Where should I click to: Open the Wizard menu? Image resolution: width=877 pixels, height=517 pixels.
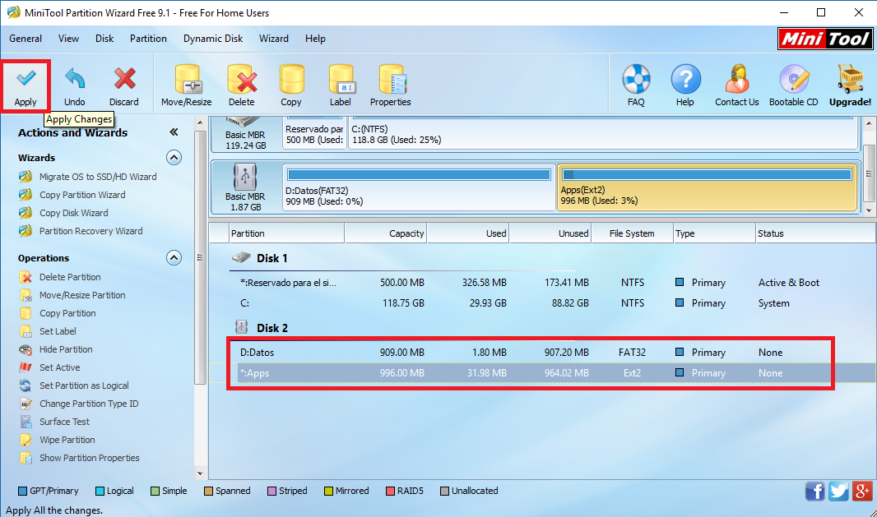pos(273,39)
